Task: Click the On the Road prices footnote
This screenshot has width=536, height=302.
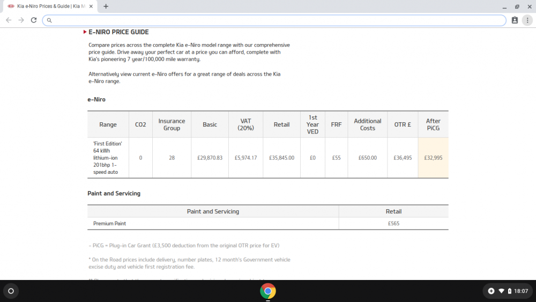Action: pyautogui.click(x=189, y=263)
